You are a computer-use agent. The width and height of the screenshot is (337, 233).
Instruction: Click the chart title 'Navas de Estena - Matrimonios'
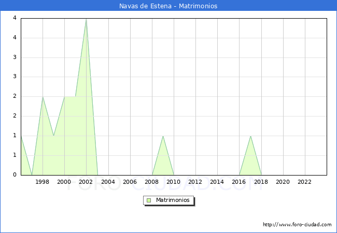coord(168,6)
